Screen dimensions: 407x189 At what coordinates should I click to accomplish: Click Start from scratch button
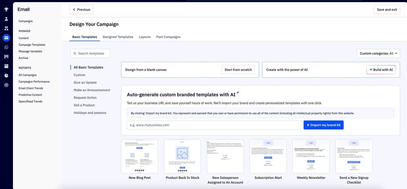238,70
